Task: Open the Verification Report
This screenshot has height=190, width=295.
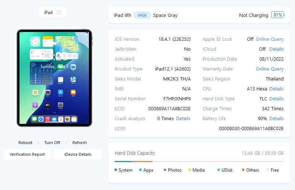Action: coord(27,154)
